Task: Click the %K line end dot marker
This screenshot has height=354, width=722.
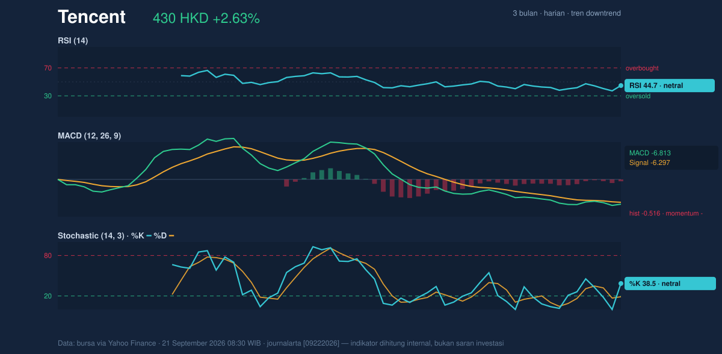Action: point(621,284)
